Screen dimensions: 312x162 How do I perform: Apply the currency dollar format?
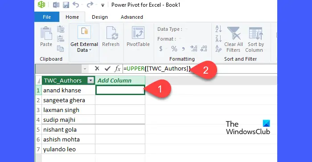point(161,49)
